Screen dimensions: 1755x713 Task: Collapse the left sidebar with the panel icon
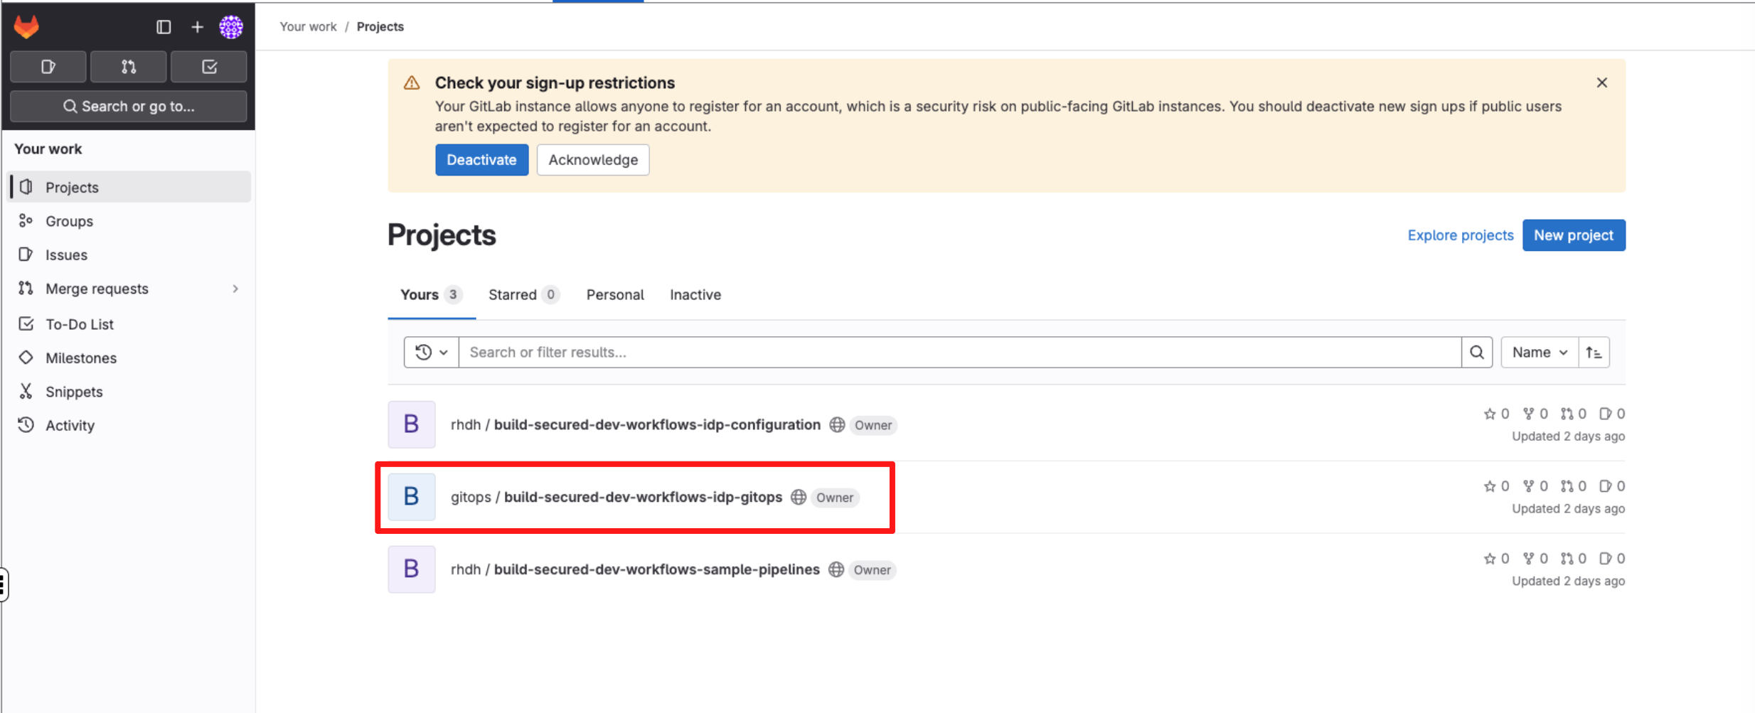164,27
